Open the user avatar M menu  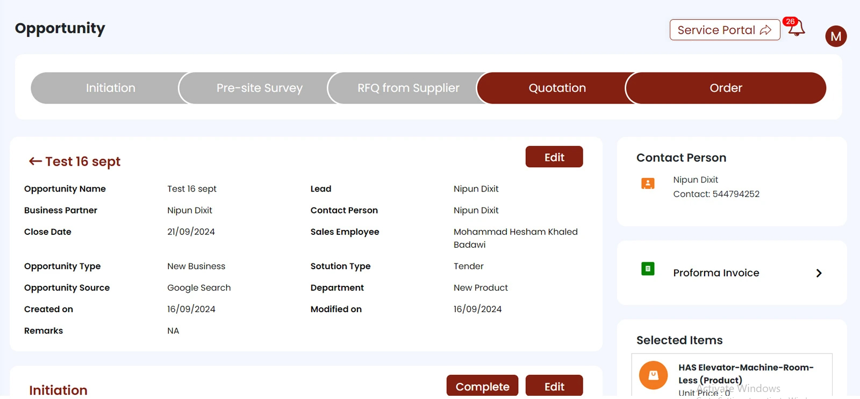pyautogui.click(x=836, y=36)
